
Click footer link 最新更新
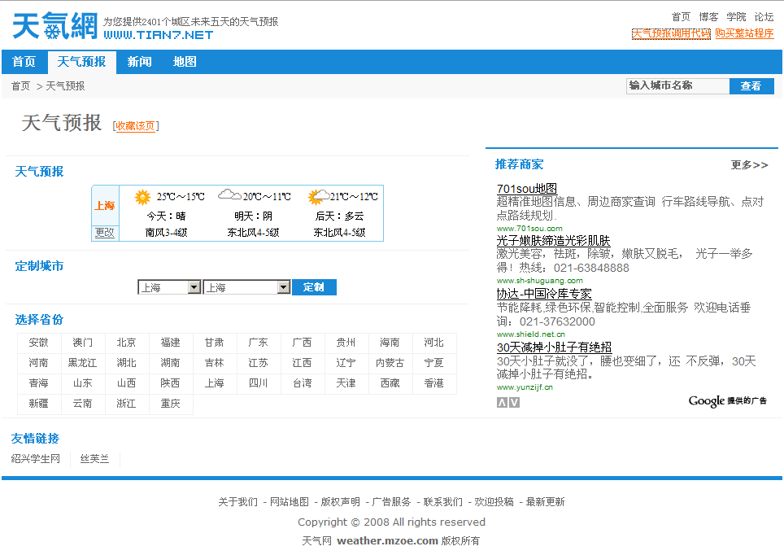546,502
